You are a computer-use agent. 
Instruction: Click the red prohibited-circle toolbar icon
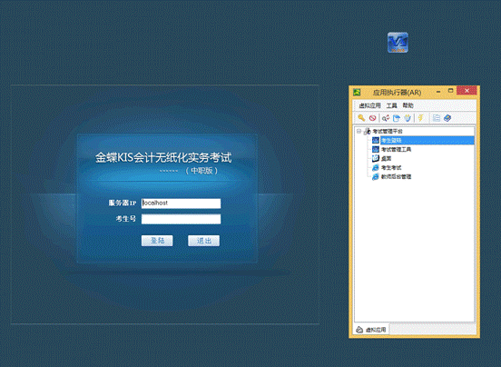[372, 118]
